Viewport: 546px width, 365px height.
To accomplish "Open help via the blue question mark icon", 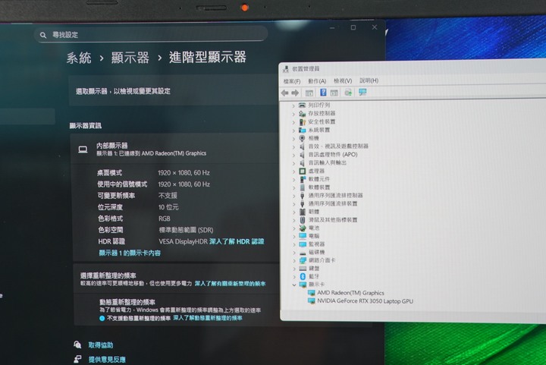I will (323, 93).
